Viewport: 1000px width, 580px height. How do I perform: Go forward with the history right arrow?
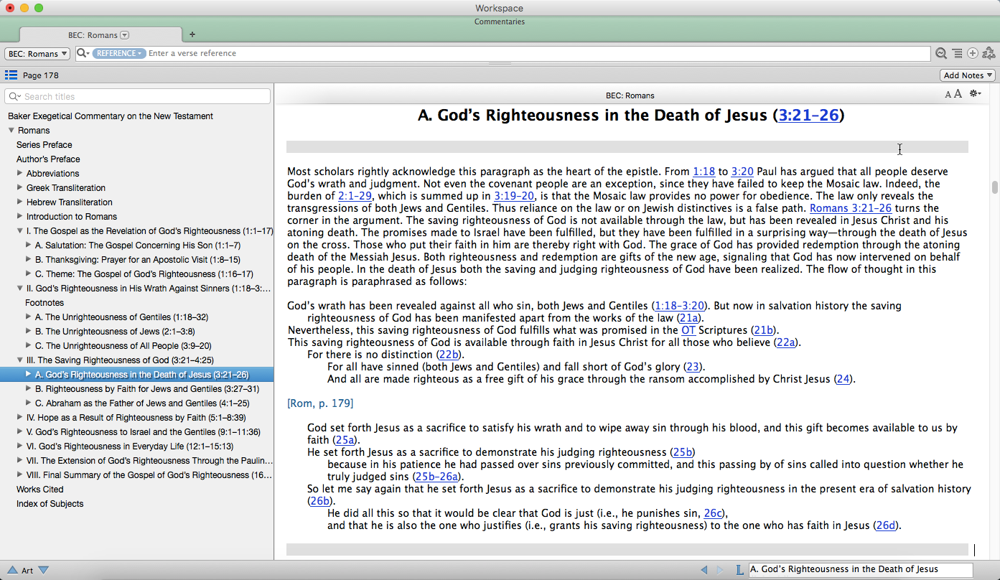click(x=720, y=570)
